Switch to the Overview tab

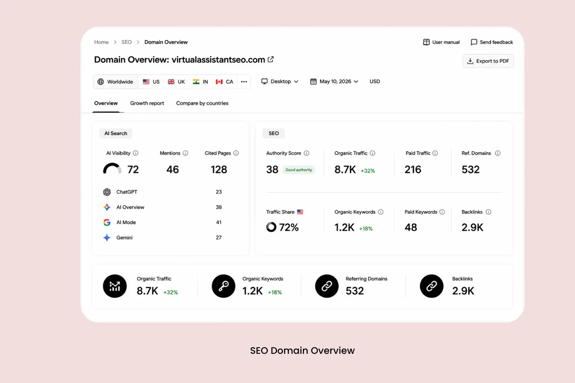pos(106,103)
